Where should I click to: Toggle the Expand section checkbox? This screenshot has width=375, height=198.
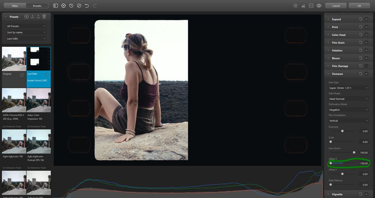coord(366,19)
